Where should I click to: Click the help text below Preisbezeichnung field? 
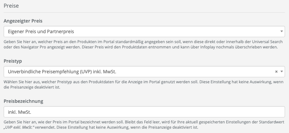click(143, 124)
